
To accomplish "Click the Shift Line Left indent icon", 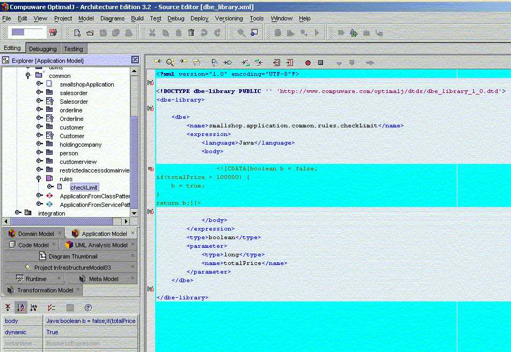I will [x=276, y=62].
